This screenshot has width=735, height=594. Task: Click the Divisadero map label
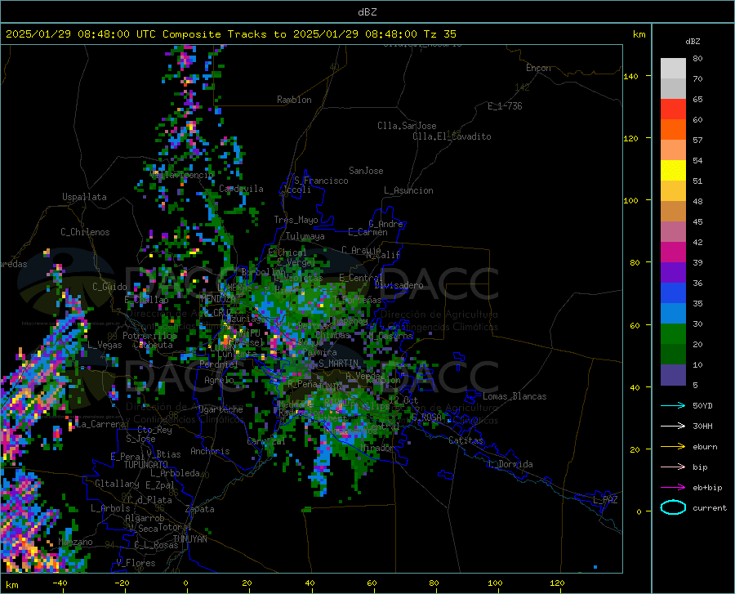click(x=399, y=285)
